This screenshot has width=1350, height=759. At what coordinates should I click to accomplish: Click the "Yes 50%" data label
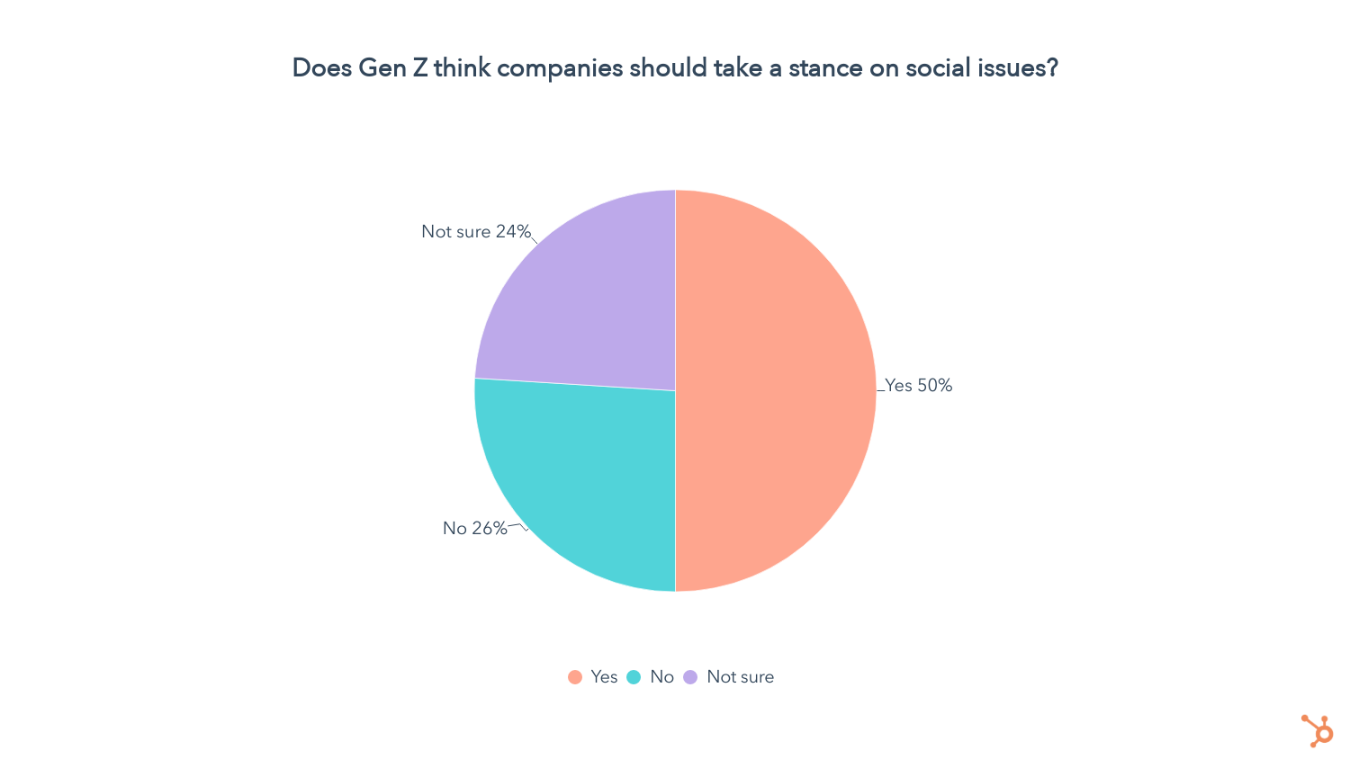coord(918,386)
